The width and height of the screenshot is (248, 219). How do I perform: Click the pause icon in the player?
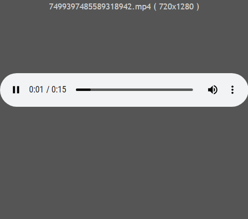click(x=16, y=90)
